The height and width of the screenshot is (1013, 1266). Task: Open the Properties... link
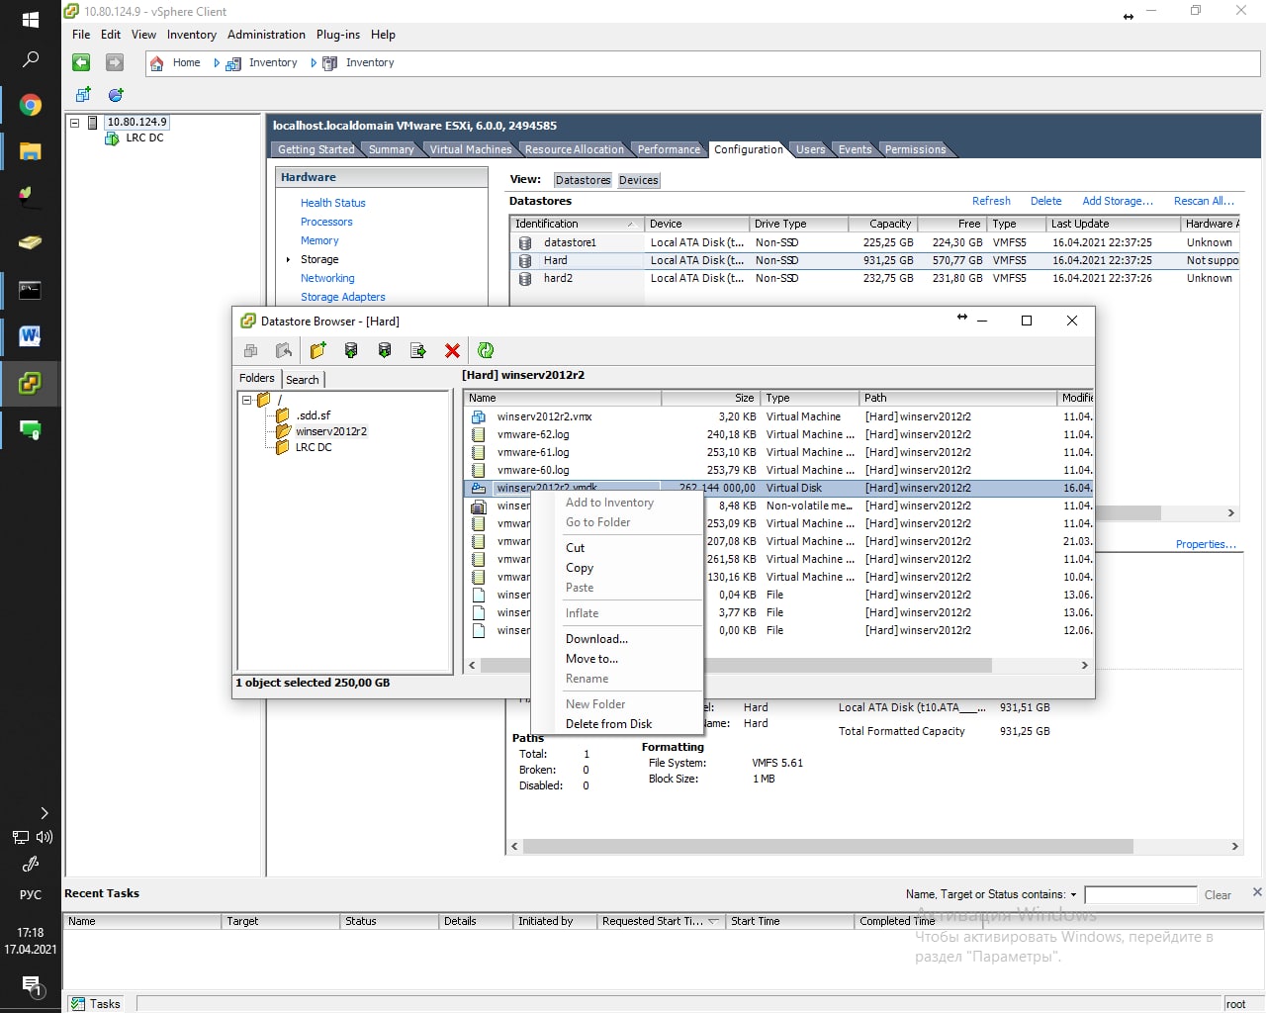coord(1206,544)
